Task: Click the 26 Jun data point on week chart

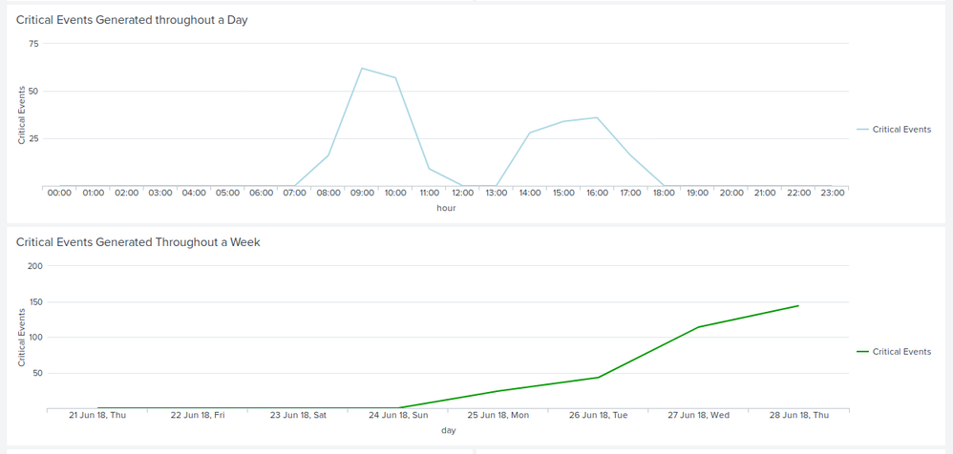Action: coord(598,378)
